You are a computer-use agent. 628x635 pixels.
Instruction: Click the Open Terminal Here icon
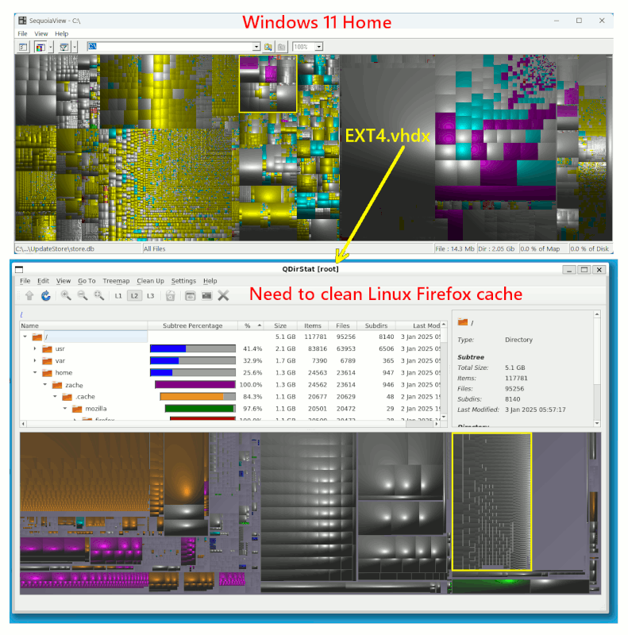tap(206, 296)
